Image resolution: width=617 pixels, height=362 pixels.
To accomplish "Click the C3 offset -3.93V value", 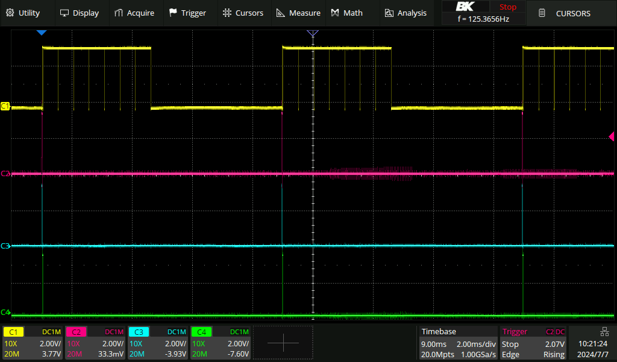I will [x=175, y=354].
